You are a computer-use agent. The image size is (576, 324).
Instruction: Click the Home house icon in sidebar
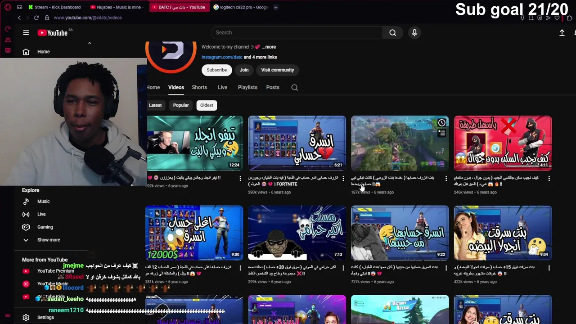click(x=26, y=52)
